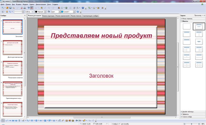
Task: Choose the blank slide layout
Action: click(187, 26)
